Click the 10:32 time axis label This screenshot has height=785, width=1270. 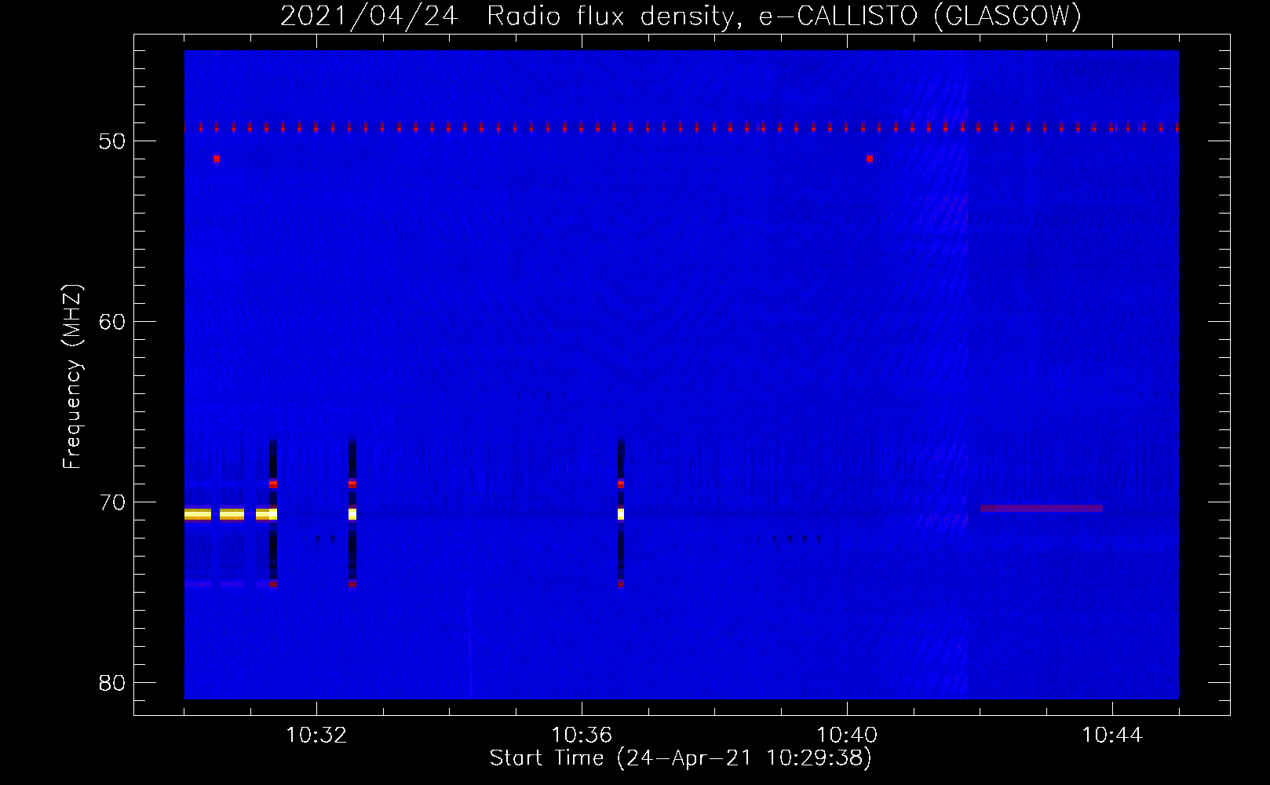(x=316, y=736)
